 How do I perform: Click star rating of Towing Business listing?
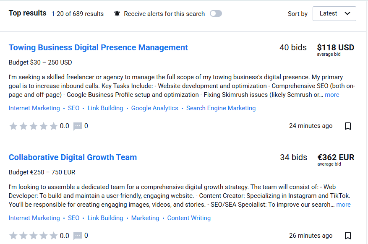(x=33, y=126)
